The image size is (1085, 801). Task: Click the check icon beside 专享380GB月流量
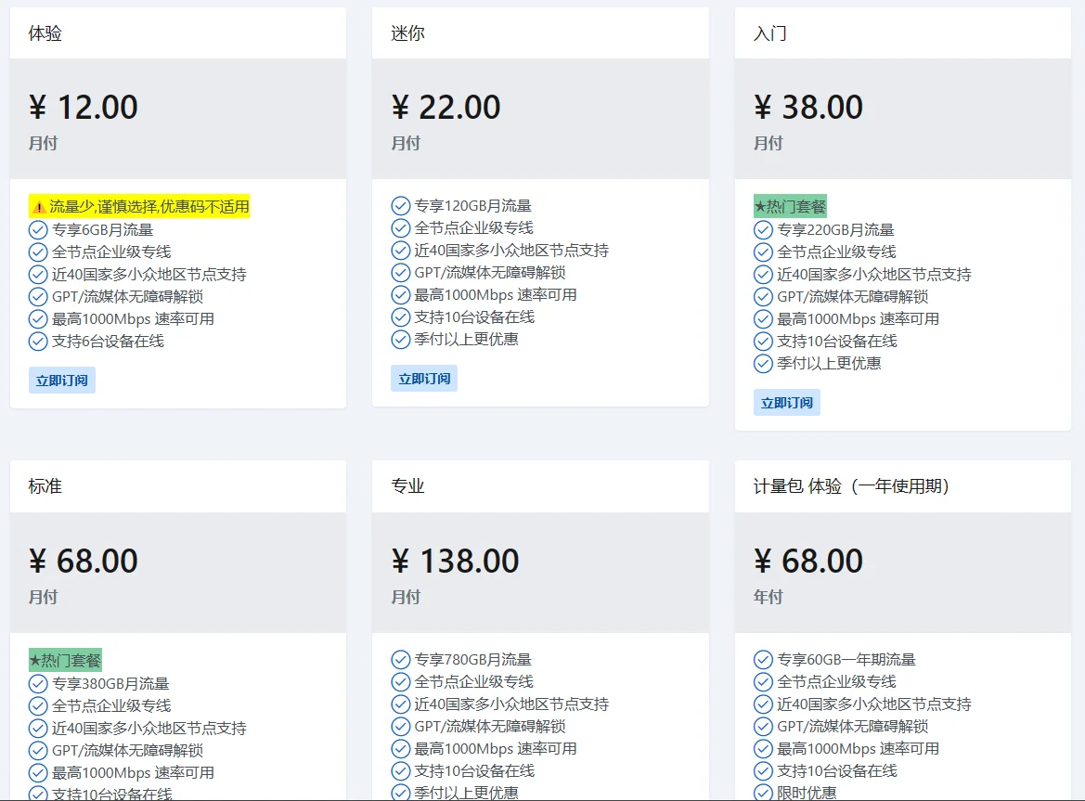point(38,683)
